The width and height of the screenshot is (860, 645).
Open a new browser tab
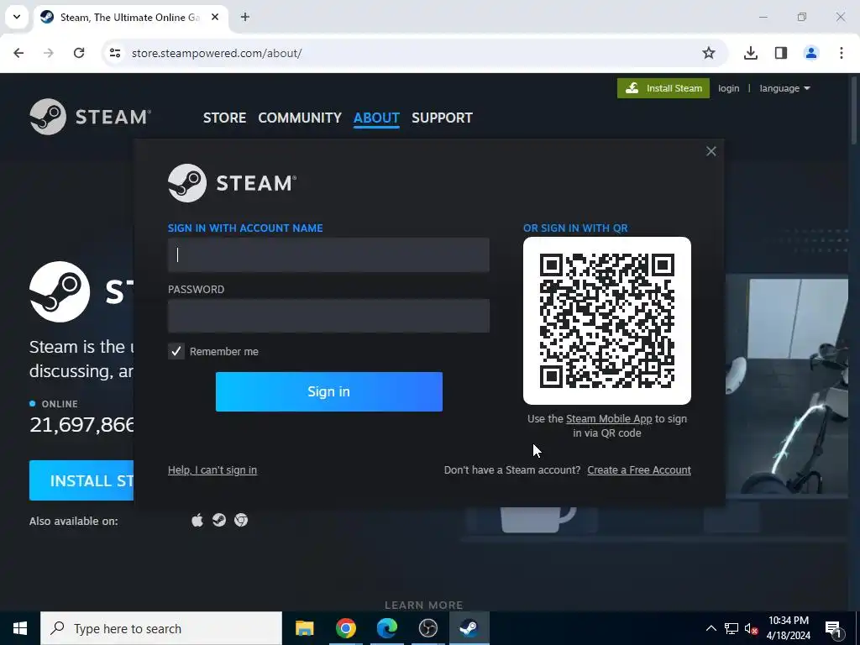pos(245,17)
